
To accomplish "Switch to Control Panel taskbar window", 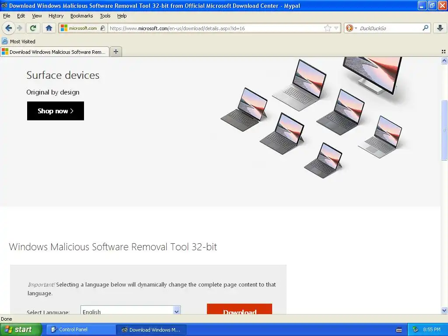I will point(81,329).
